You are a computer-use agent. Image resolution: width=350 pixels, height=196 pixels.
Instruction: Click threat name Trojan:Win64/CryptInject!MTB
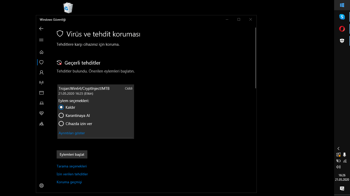click(84, 89)
